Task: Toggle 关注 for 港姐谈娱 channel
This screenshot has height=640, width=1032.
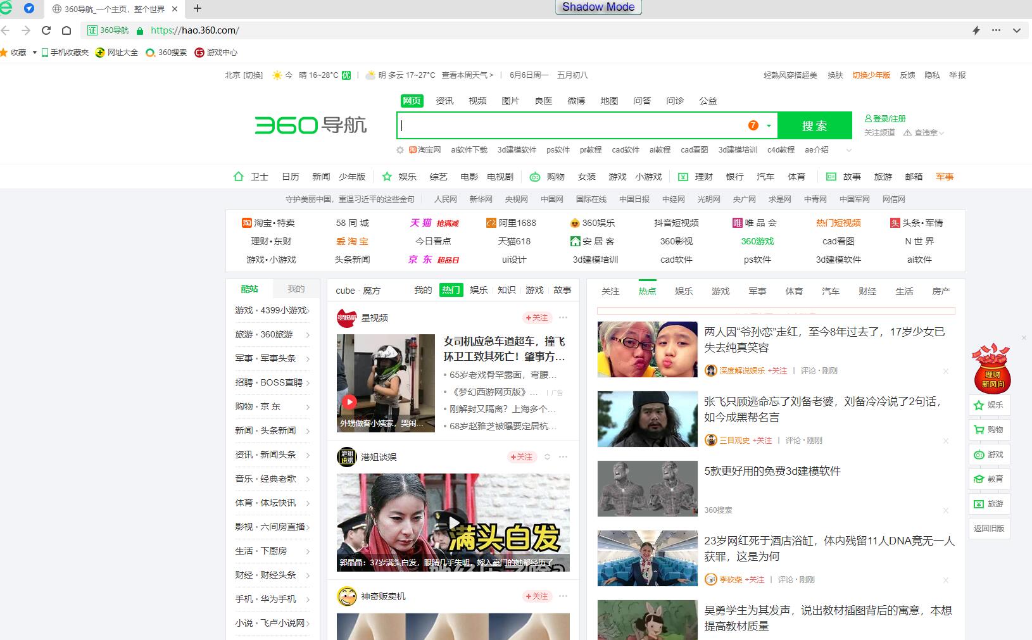Action: pos(522,457)
